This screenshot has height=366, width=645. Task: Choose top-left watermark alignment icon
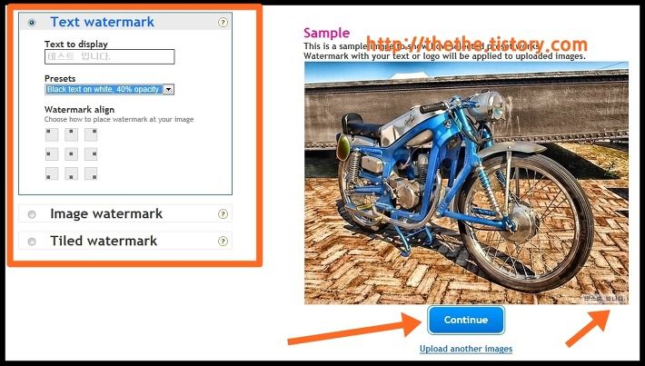[52, 135]
